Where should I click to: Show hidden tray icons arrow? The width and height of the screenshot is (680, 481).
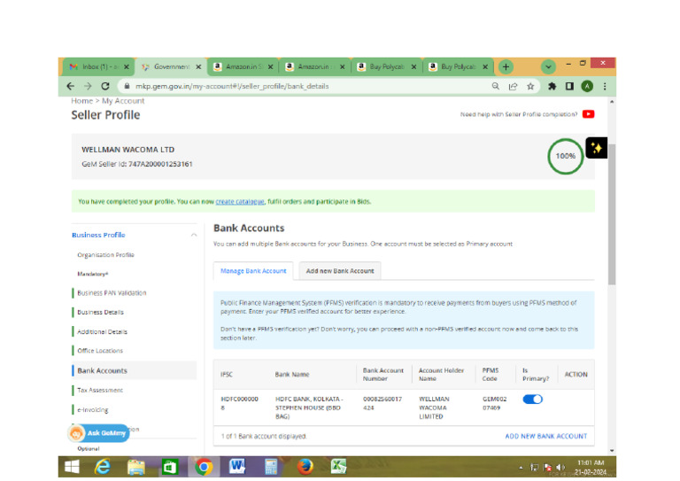(521, 468)
